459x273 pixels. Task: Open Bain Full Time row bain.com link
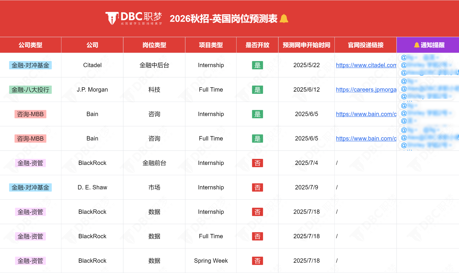(x=366, y=139)
